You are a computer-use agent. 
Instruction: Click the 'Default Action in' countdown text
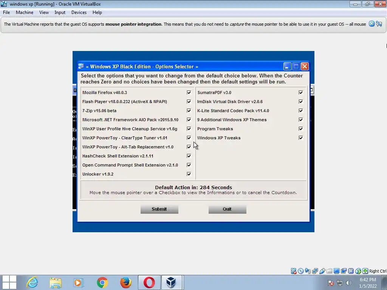(193, 187)
